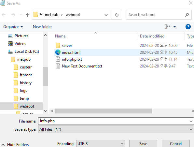Expand the address bar history dropdown
Viewport: 194px width, 147px height.
(x=106, y=15)
